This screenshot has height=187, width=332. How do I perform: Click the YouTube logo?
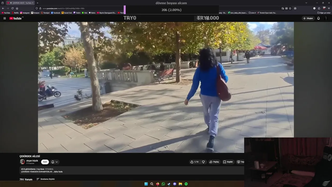pyautogui.click(x=16, y=18)
